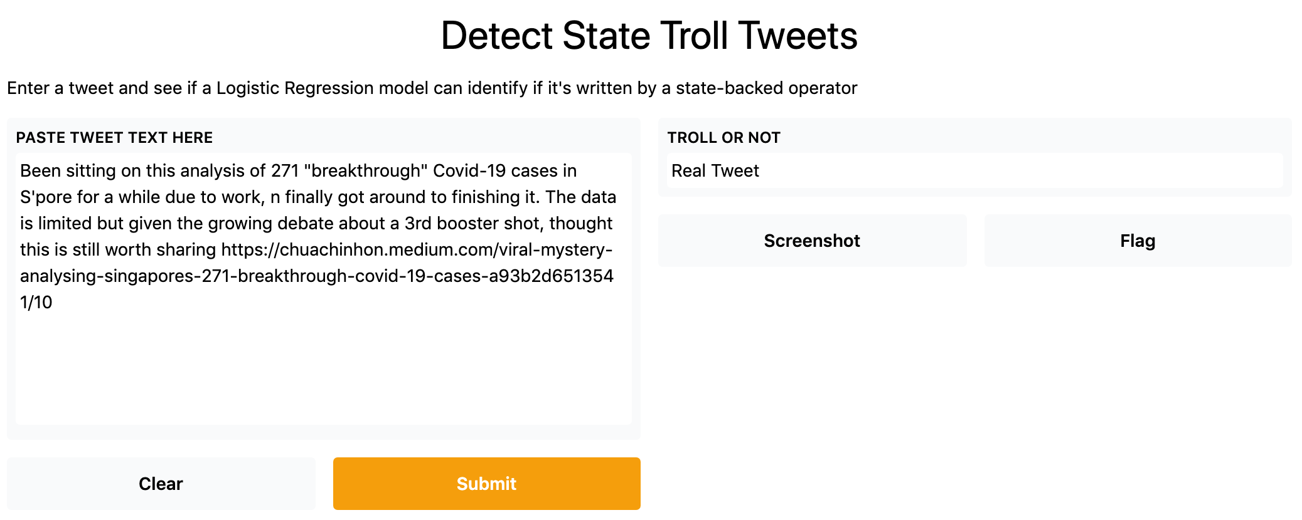Flag this prediction result
Image resolution: width=1302 pixels, height=520 pixels.
1138,241
